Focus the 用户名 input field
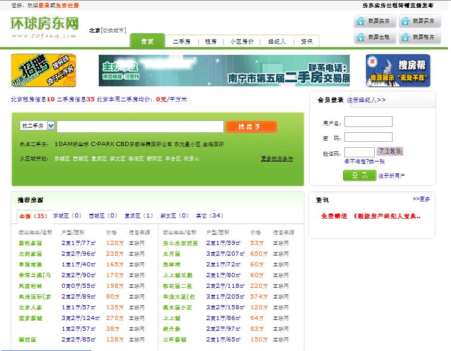Image resolution: width=451 pixels, height=351 pixels. (x=368, y=122)
